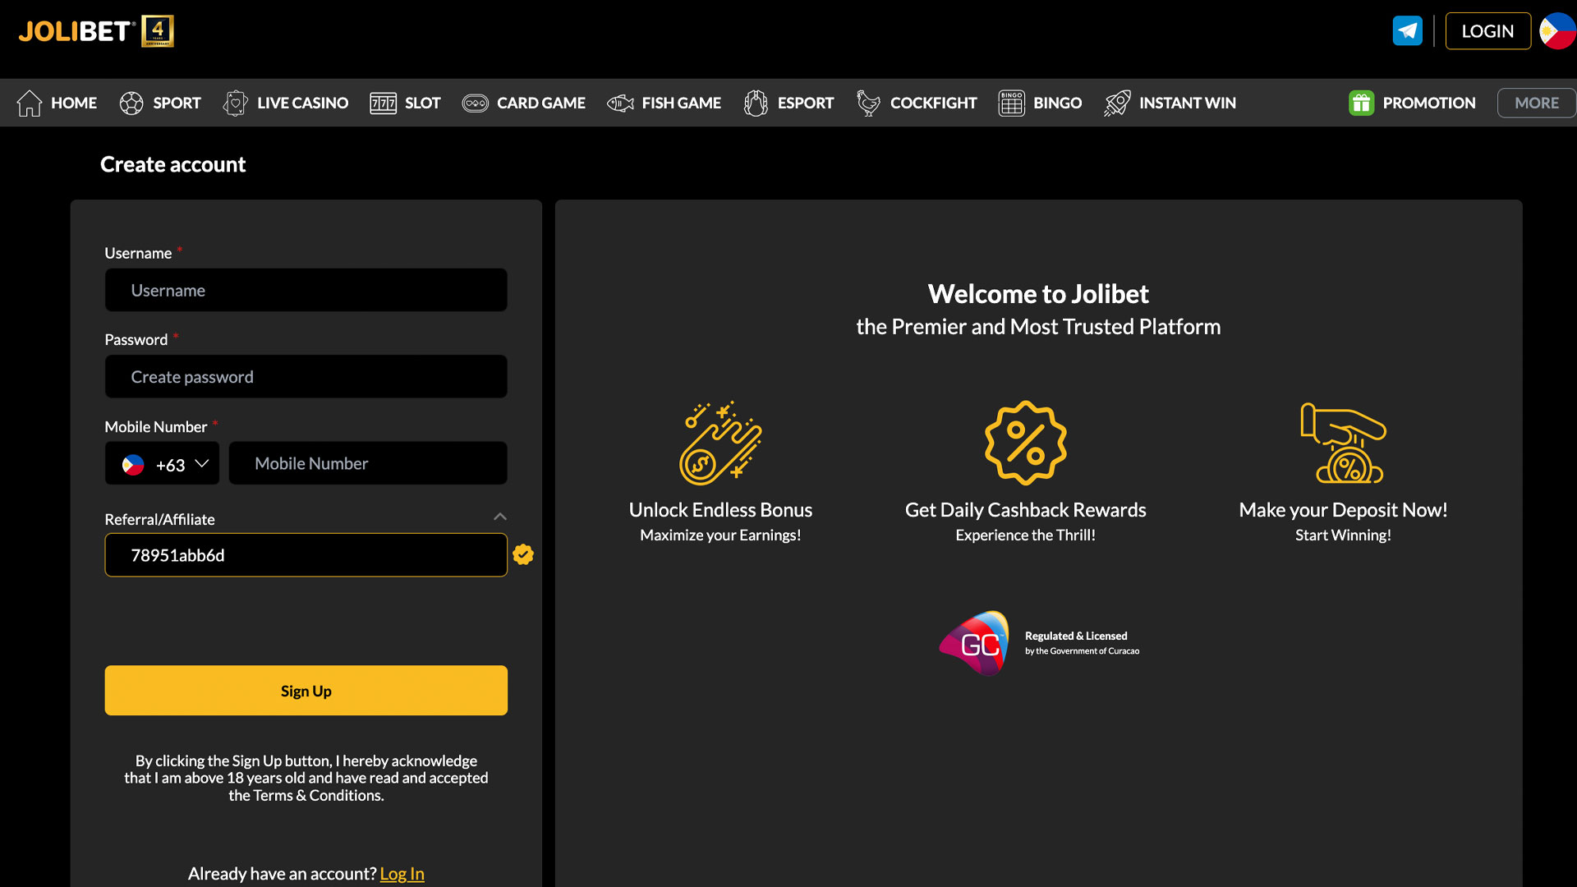Click the referral verified badge icon
This screenshot has width=1577, height=887.
[523, 554]
